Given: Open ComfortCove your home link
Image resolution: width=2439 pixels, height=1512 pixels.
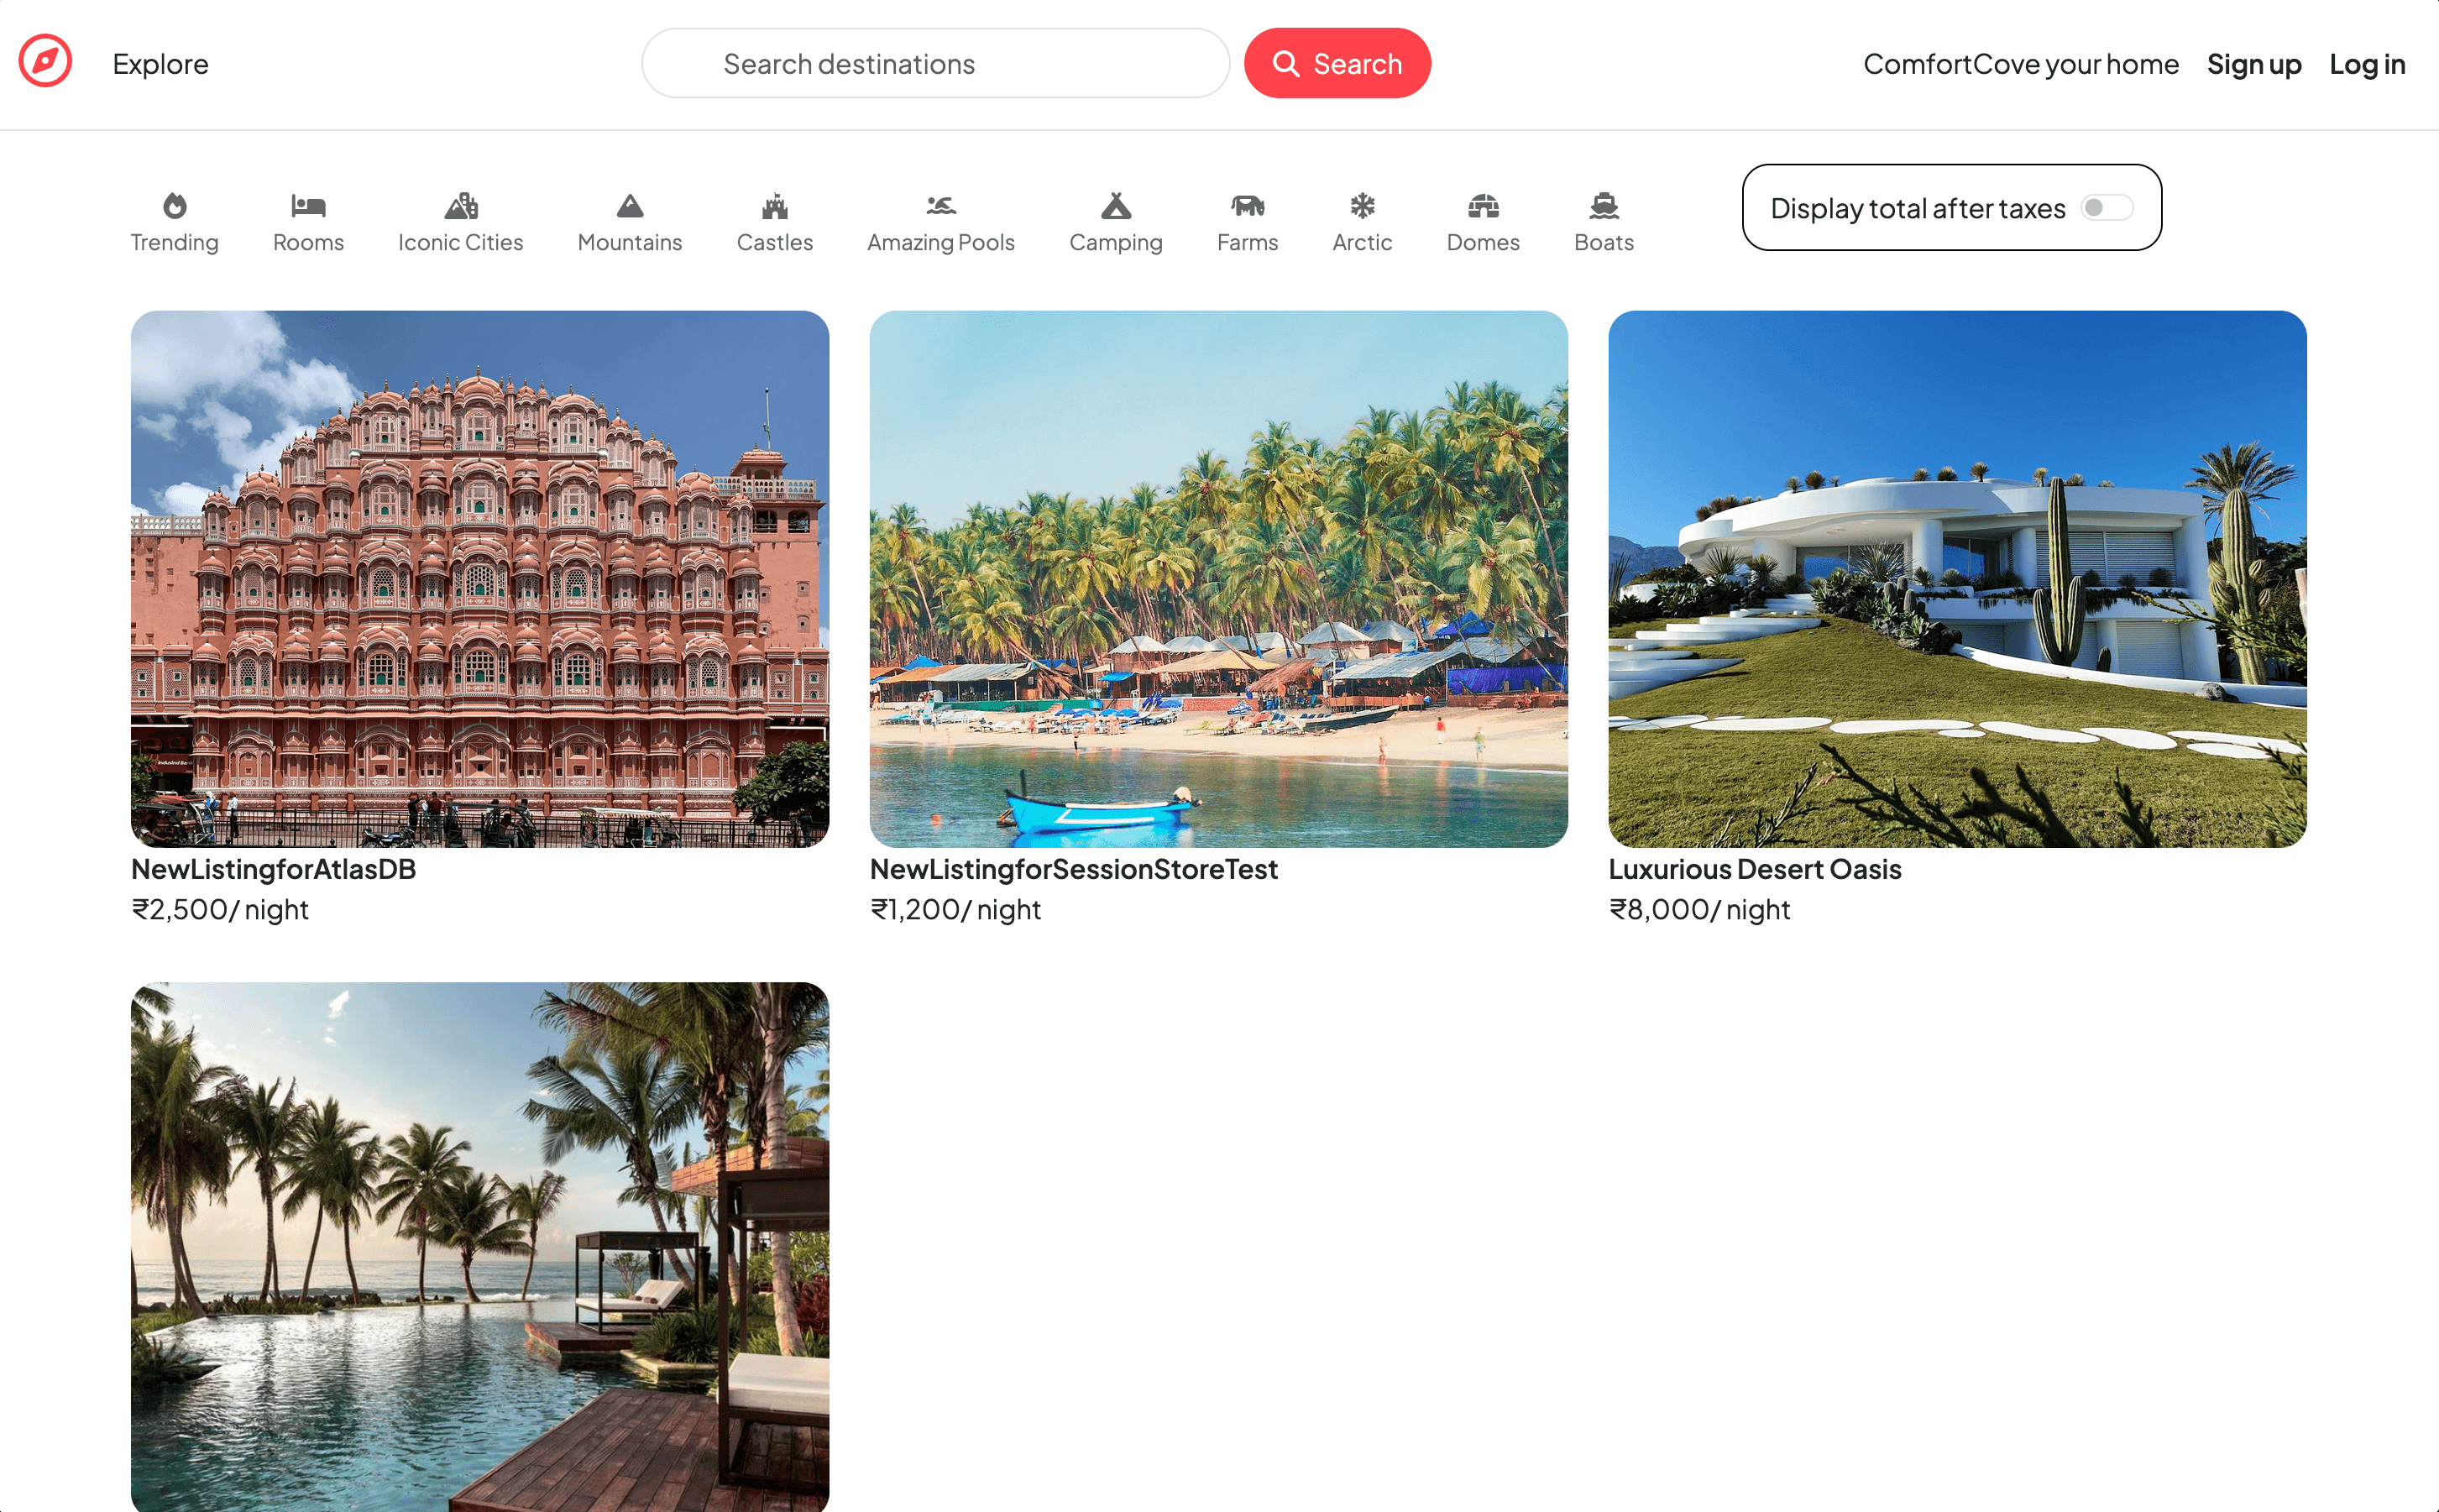Looking at the screenshot, I should [x=2021, y=64].
